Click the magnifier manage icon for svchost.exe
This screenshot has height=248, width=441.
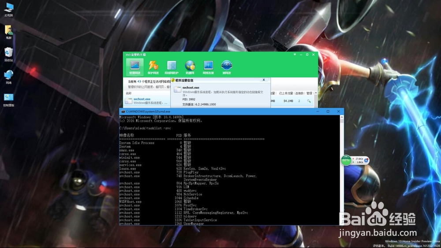click(309, 101)
